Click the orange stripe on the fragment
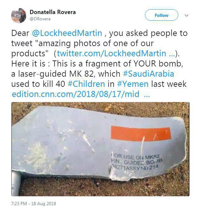The height and width of the screenshot is (208, 198). (141, 133)
